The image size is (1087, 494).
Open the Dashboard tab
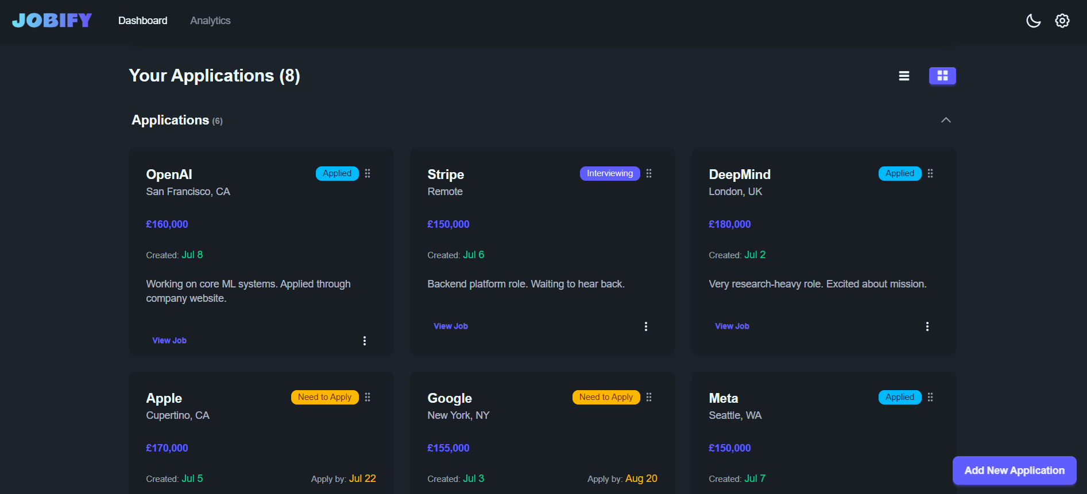142,21
